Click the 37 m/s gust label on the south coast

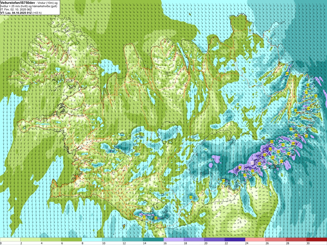[x=144, y=217]
